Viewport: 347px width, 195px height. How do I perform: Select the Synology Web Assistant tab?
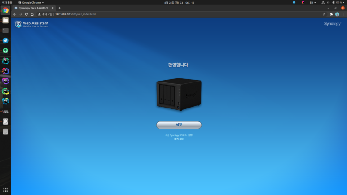tap(33, 8)
